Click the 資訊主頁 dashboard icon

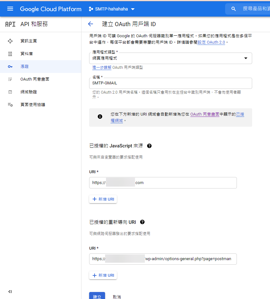10,41
